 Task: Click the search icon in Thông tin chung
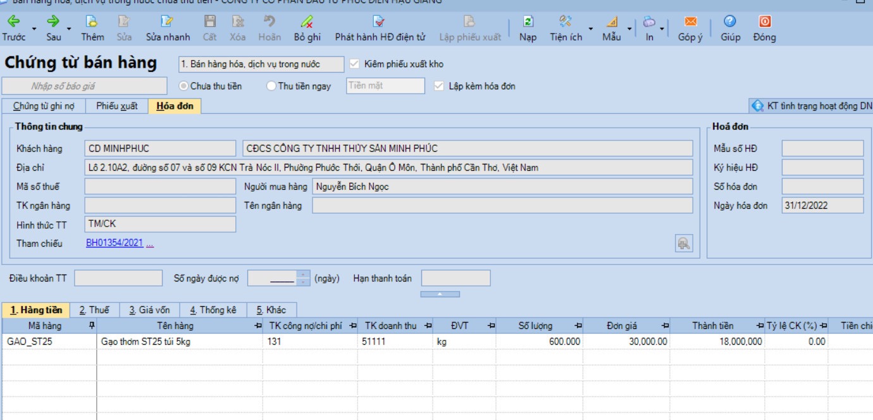coord(684,243)
